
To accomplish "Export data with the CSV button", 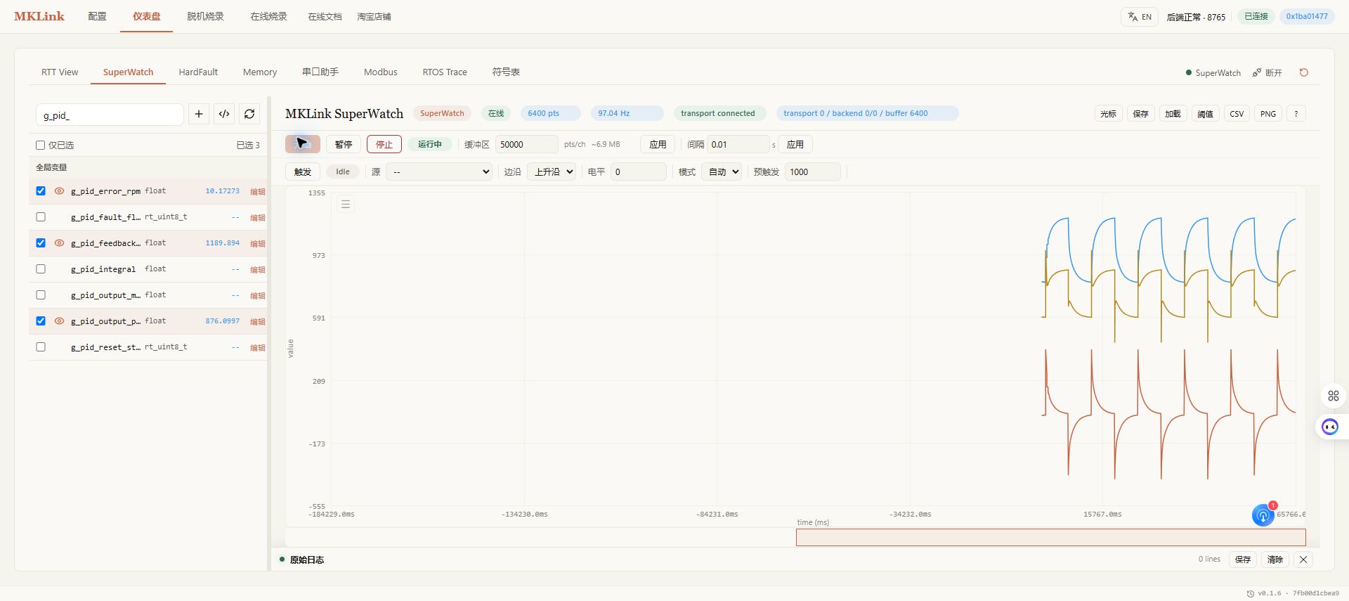I will (1237, 114).
